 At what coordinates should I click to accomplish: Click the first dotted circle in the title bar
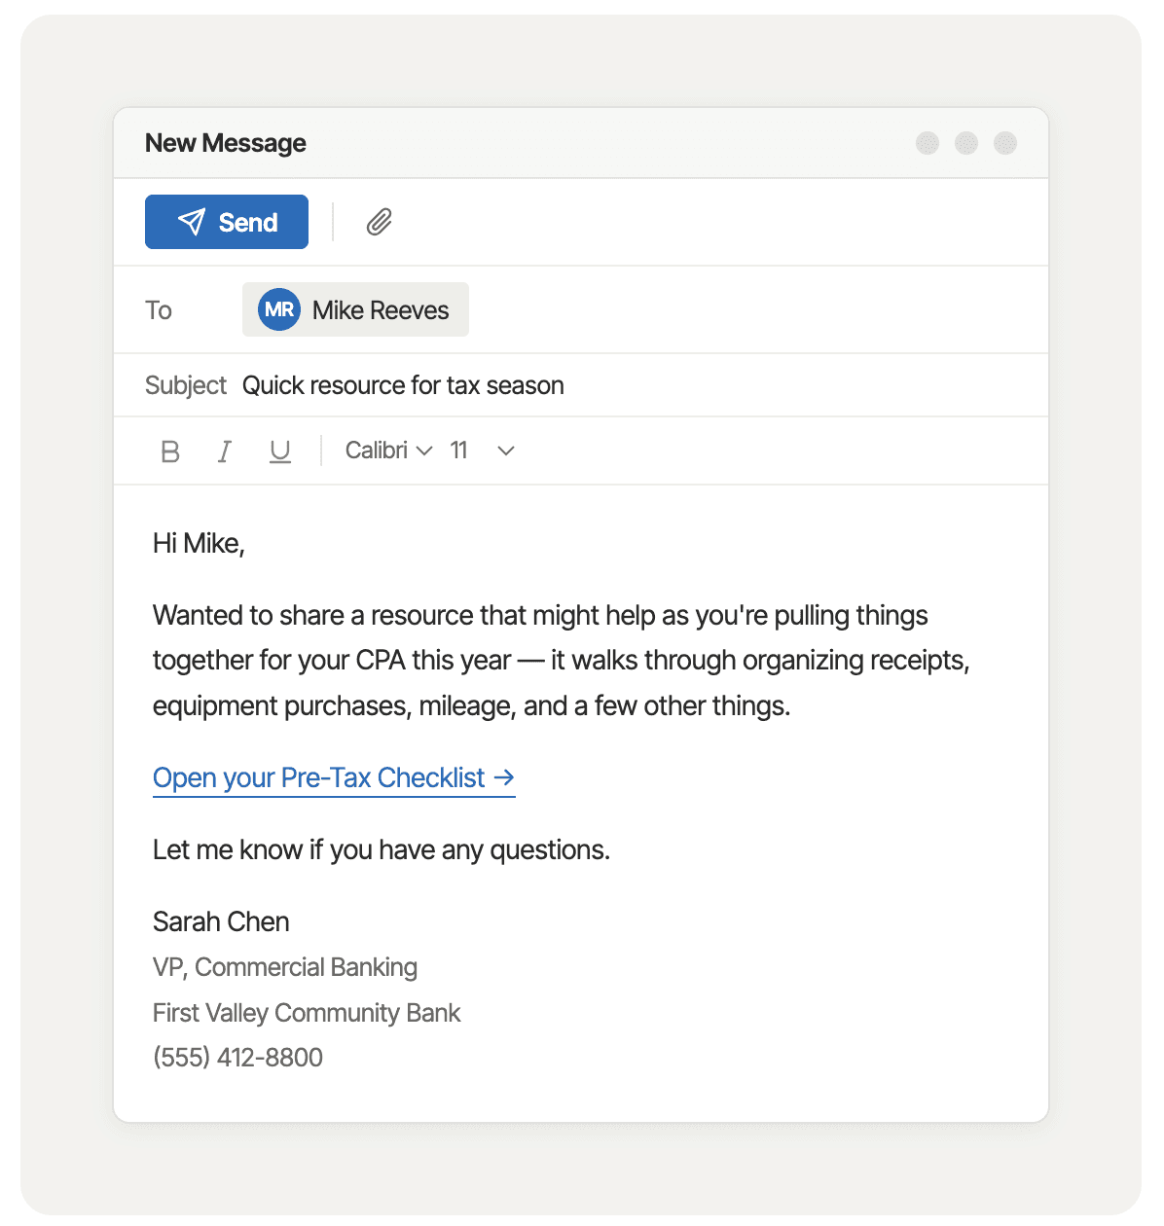(x=928, y=143)
